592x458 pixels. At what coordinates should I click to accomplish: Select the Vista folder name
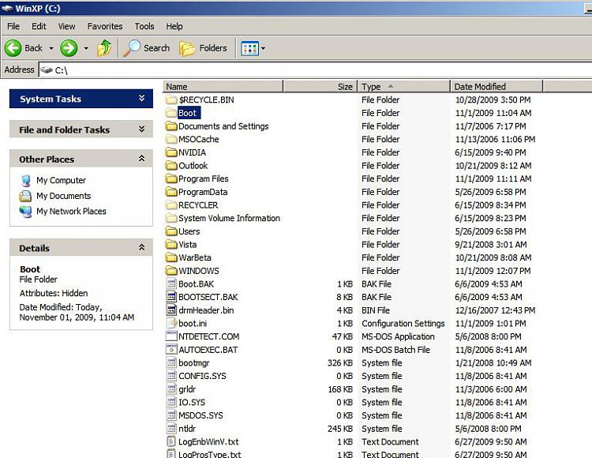pos(188,245)
